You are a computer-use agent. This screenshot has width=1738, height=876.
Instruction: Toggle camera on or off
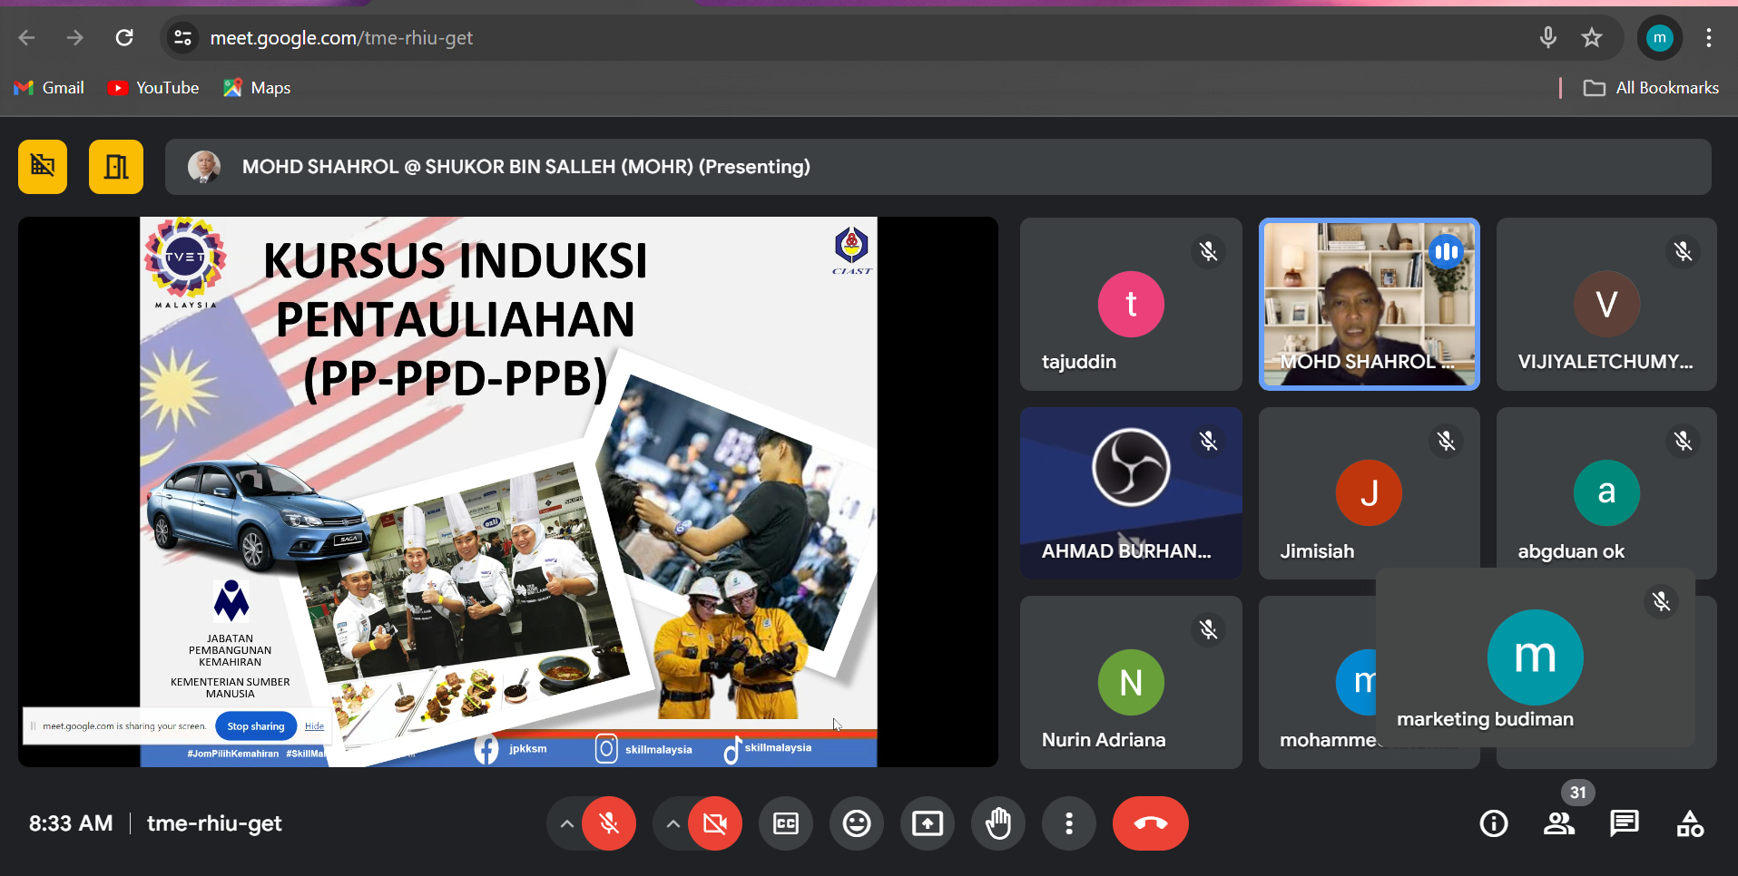pyautogui.click(x=715, y=823)
